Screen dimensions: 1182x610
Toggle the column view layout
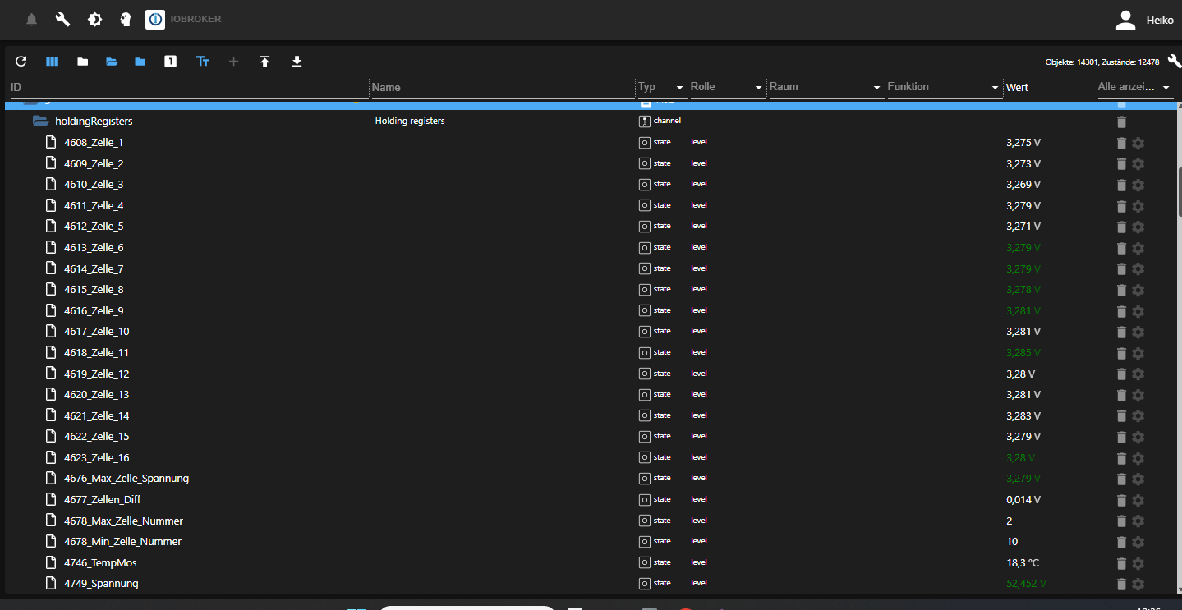52,61
